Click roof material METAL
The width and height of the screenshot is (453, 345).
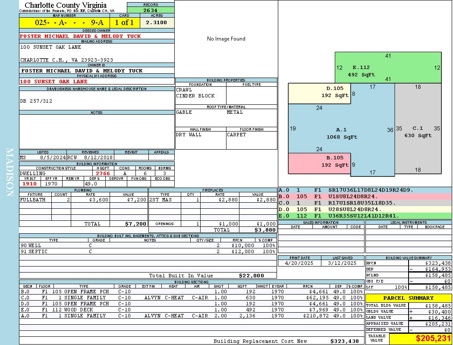(235, 112)
